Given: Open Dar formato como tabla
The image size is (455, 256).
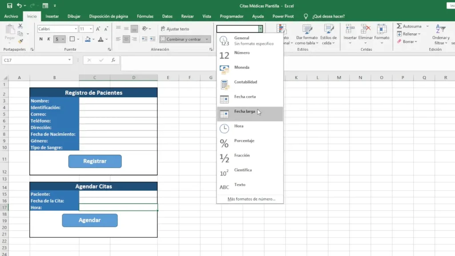Looking at the screenshot, I should [307, 34].
